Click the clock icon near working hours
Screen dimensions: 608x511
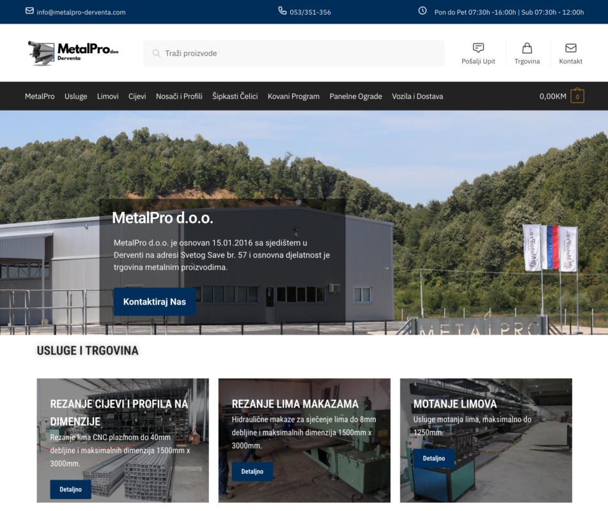coord(422,11)
